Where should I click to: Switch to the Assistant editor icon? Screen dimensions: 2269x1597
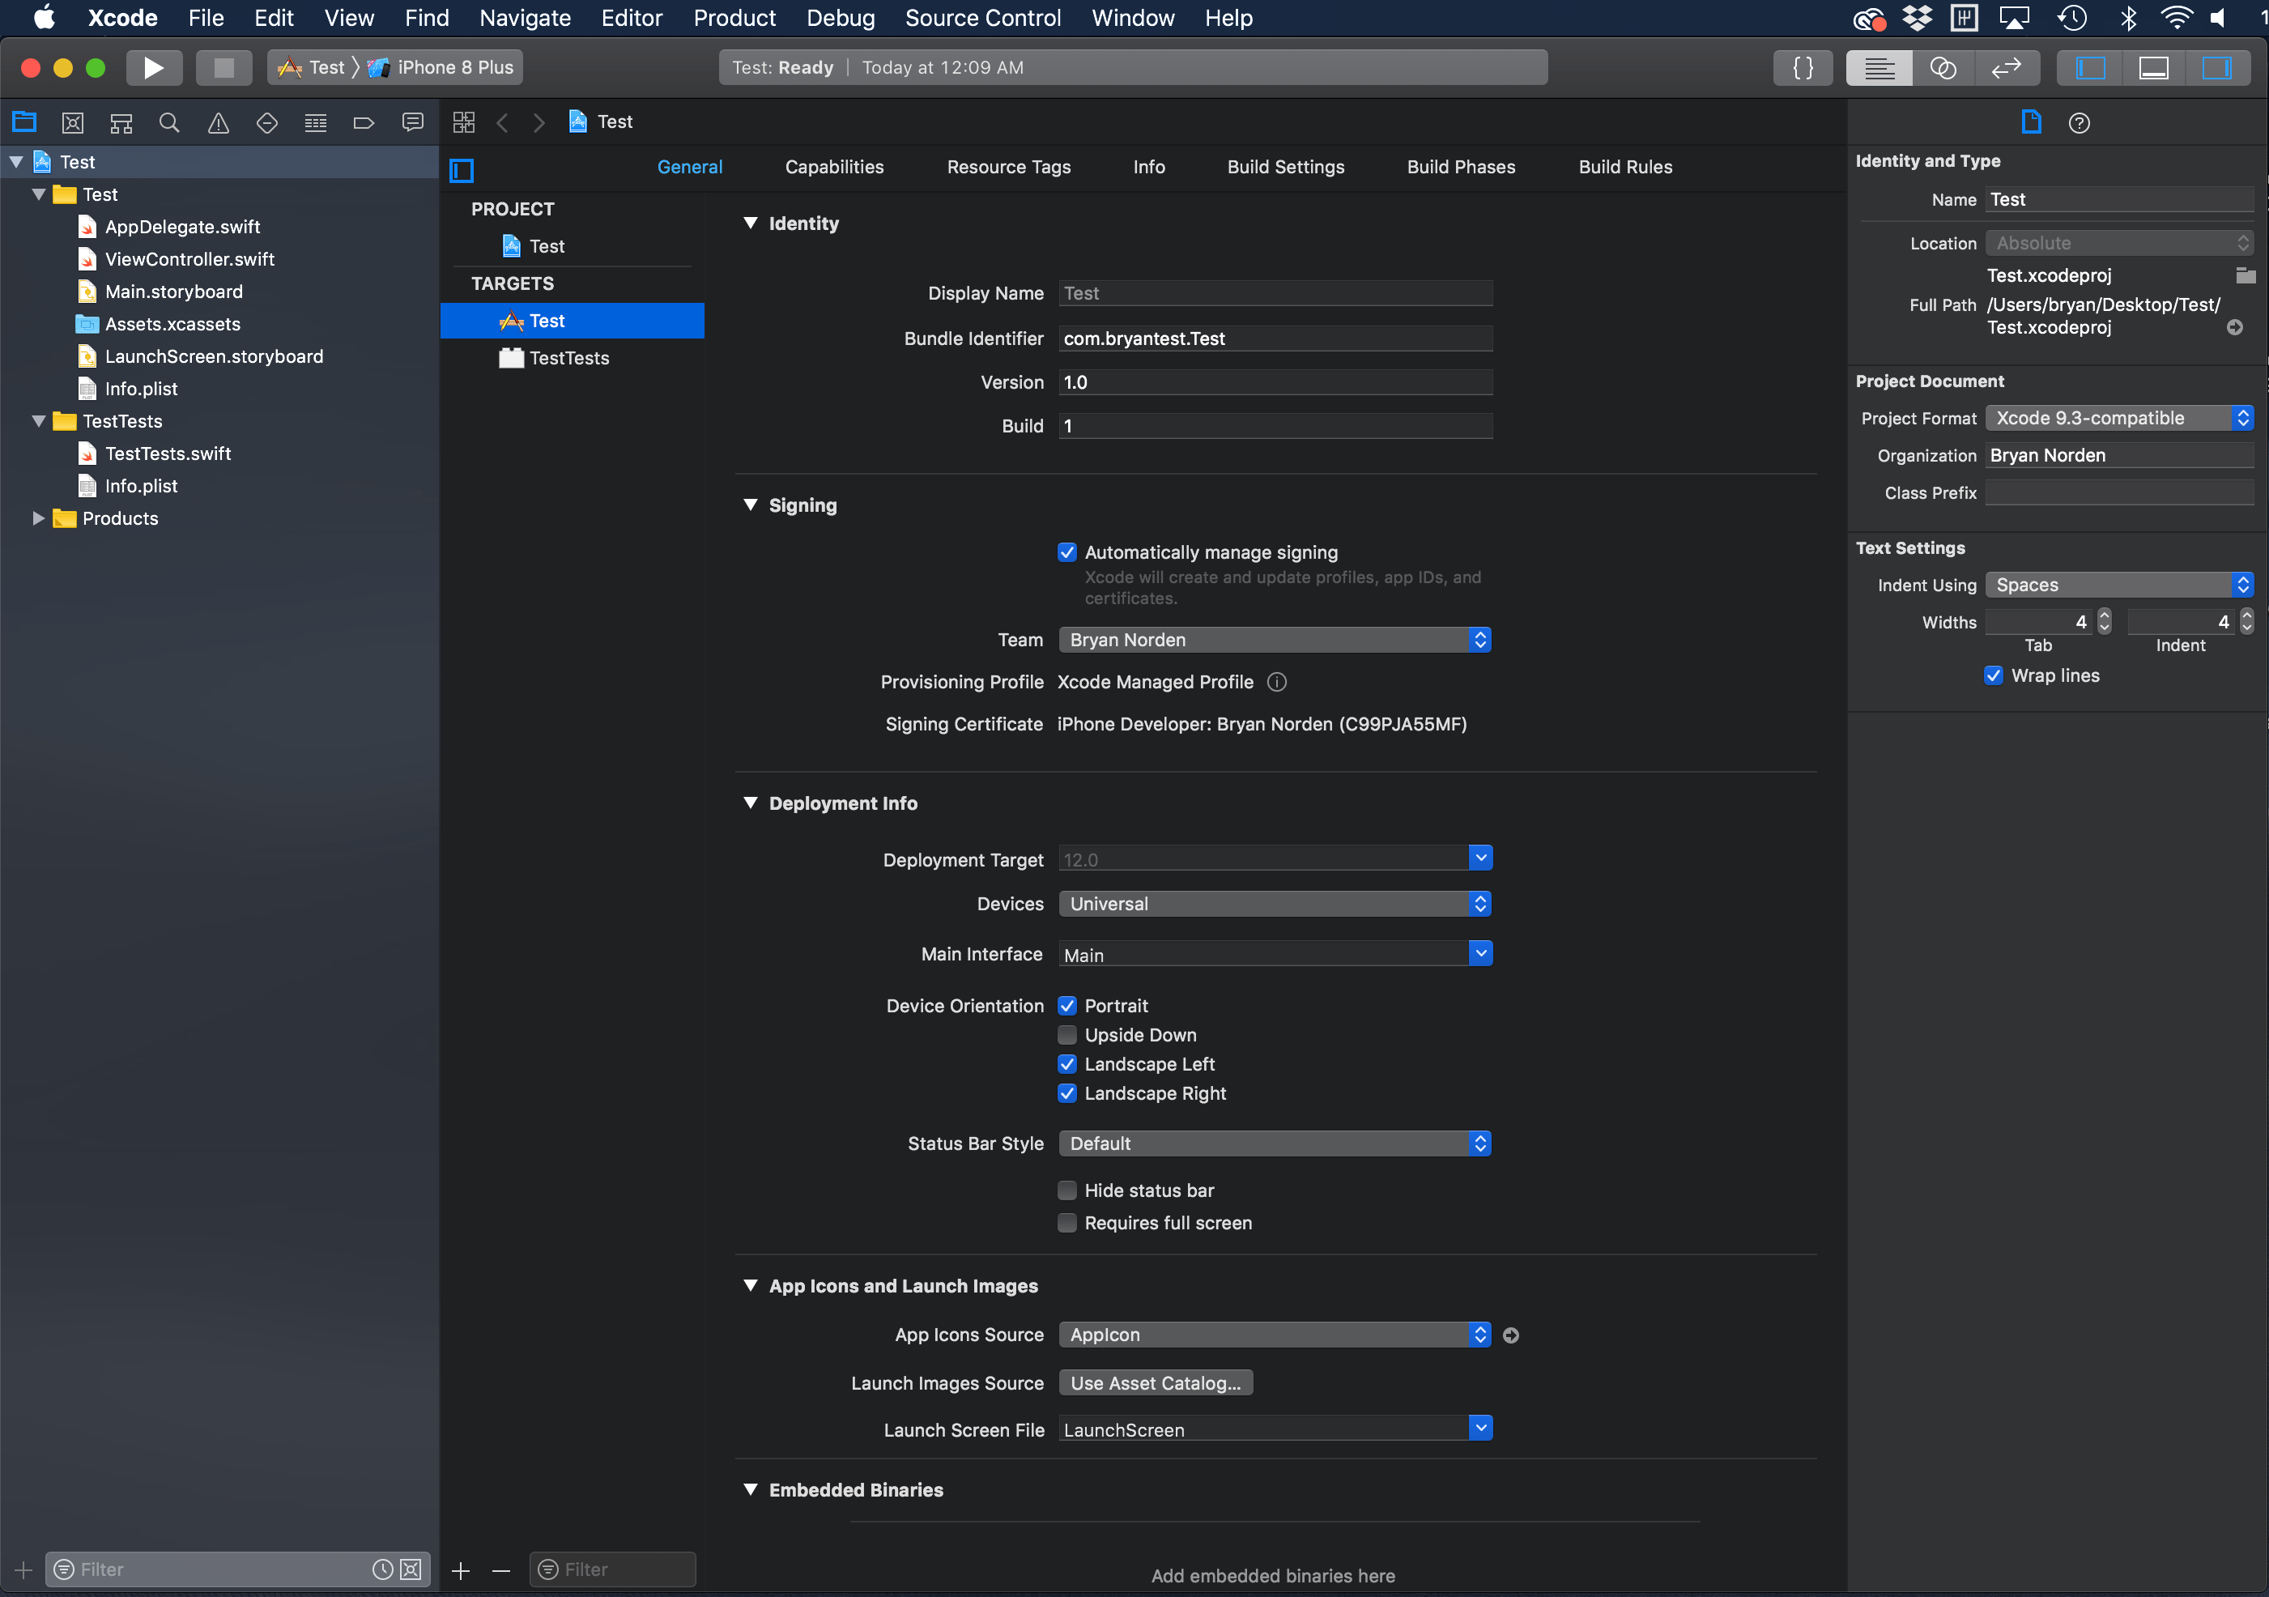(1942, 67)
